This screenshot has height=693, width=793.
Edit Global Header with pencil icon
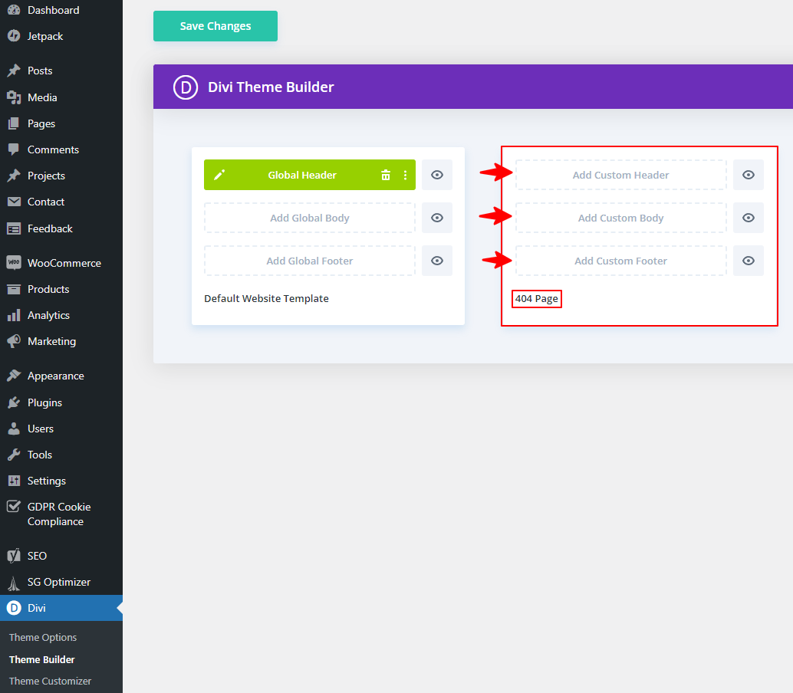pyautogui.click(x=219, y=175)
